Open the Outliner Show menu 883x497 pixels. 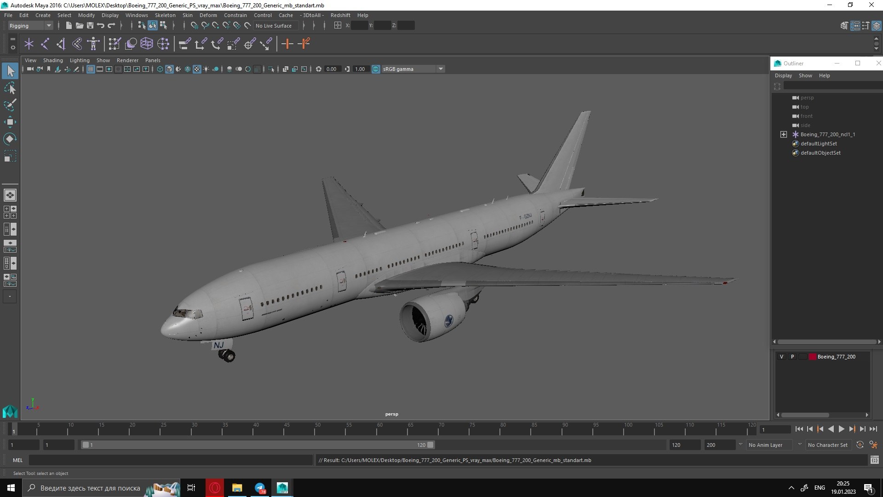click(805, 75)
